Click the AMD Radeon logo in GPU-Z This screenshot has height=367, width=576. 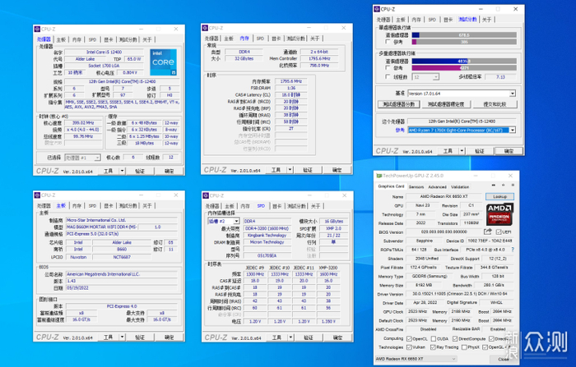pyautogui.click(x=499, y=214)
